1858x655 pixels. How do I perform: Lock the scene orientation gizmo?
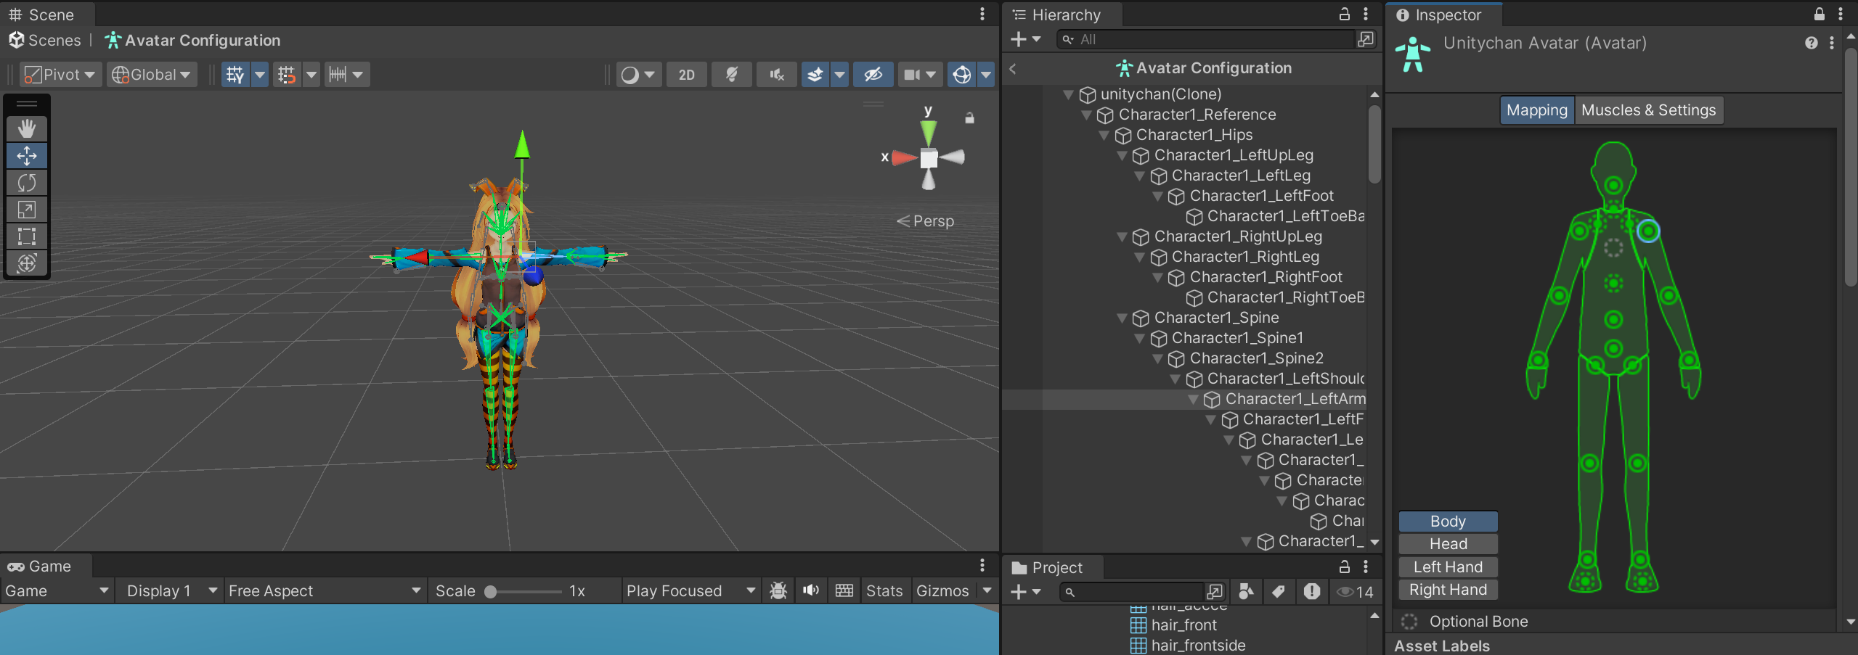pos(969,118)
